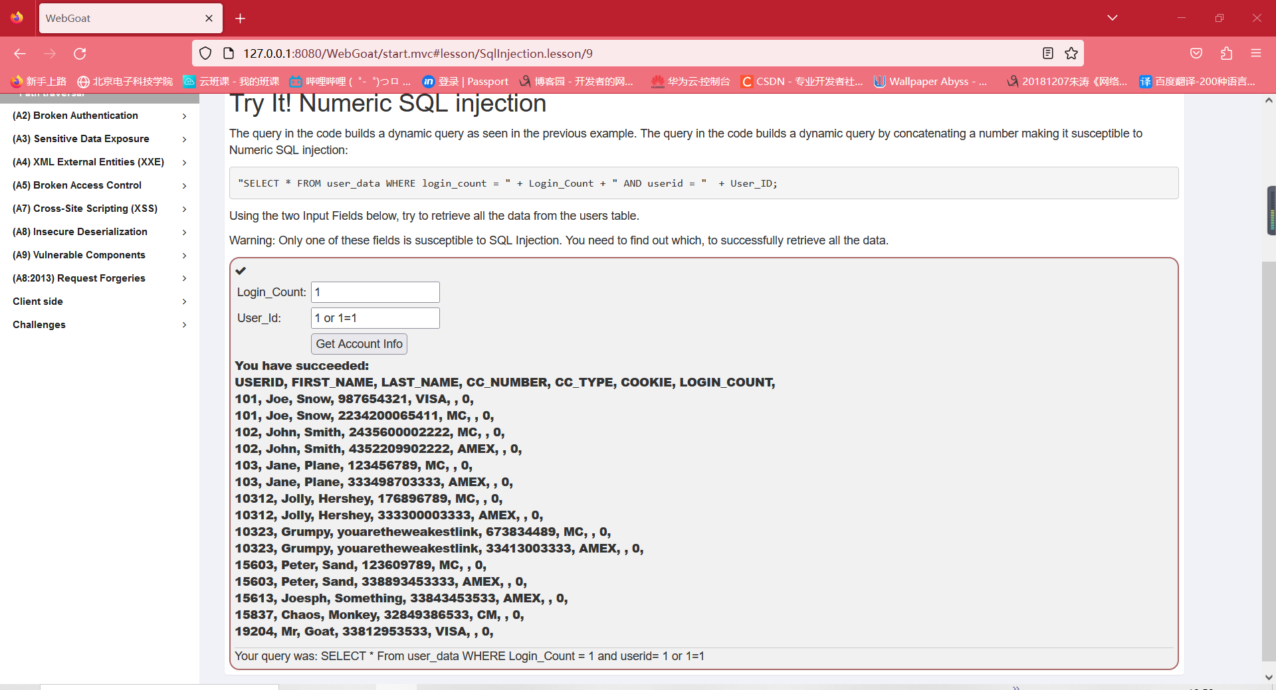Open the 北京电子科技学院 bookmark
Viewport: 1276px width, 690px height.
point(125,81)
